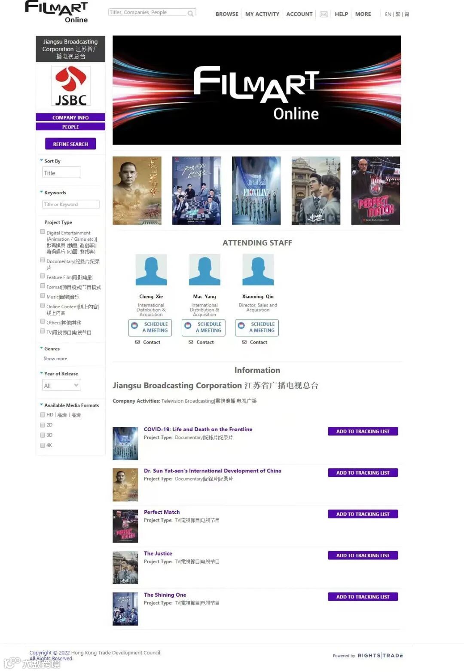Tick the Format project type checkbox
Viewport: 464px width, 672px height.
click(43, 286)
